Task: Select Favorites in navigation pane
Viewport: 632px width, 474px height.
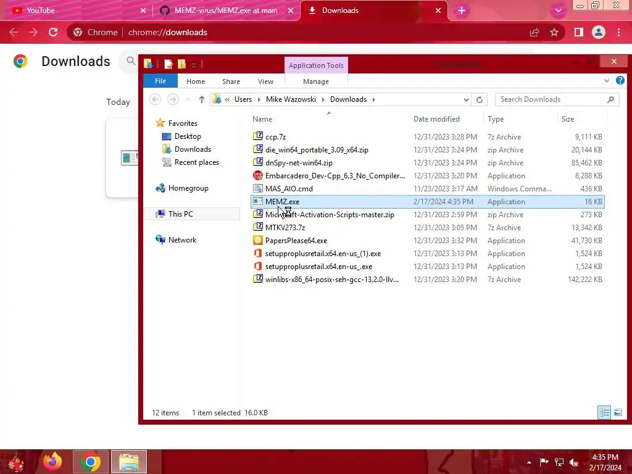Action: pyautogui.click(x=183, y=123)
